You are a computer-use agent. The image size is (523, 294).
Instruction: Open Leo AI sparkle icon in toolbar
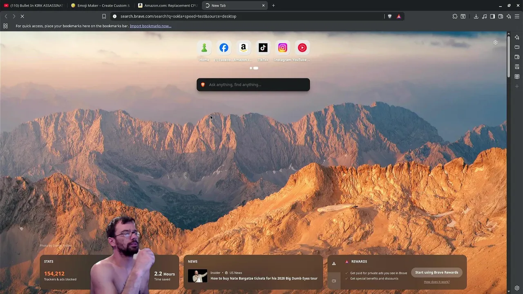point(509,16)
